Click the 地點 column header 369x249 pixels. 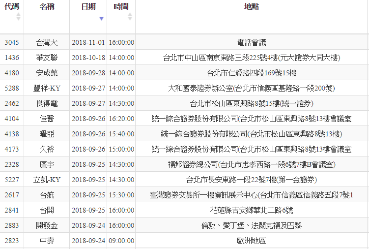coord(252,7)
